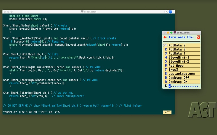Click the CodaClass(Short,short,C); line
217x135 pixels.
(x=28, y=19)
